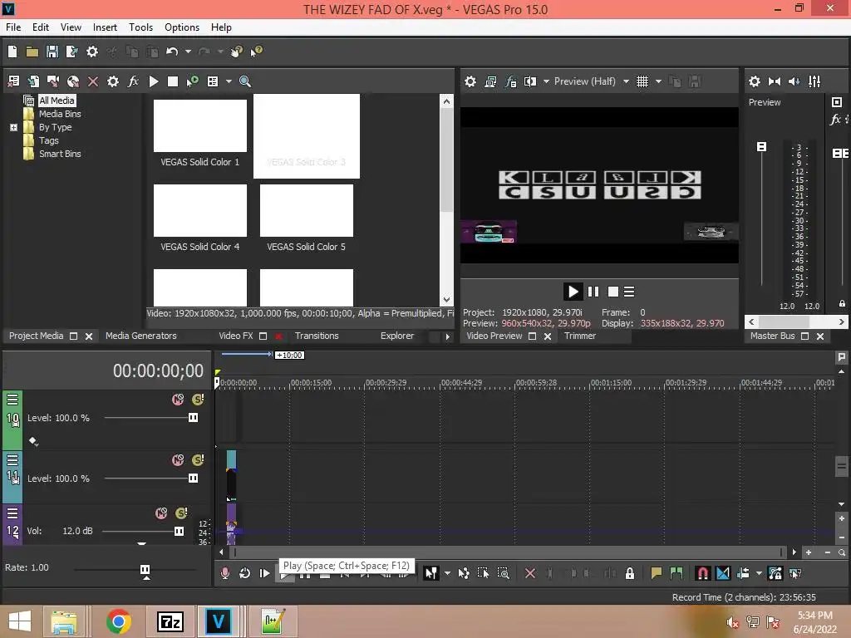Expand the By Type tree node
851x638 pixels.
pos(13,127)
